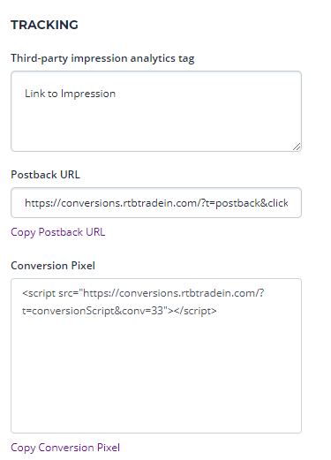
Task: Click inside the Postback URL field
Action: pos(156,203)
